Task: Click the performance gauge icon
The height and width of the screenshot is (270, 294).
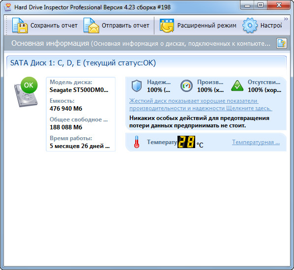Action: (x=186, y=86)
